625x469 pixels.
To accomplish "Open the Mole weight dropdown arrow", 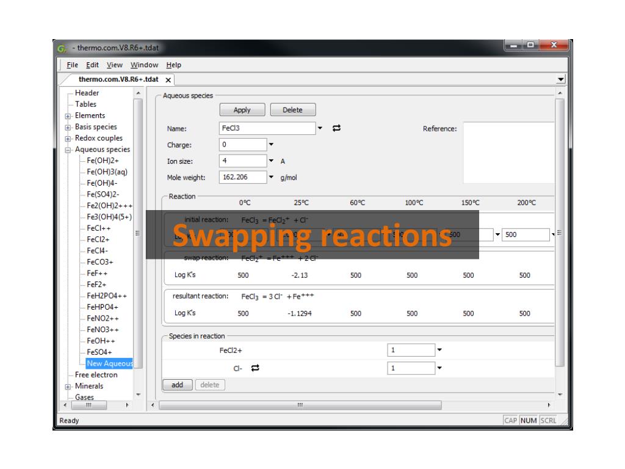I will 271,177.
